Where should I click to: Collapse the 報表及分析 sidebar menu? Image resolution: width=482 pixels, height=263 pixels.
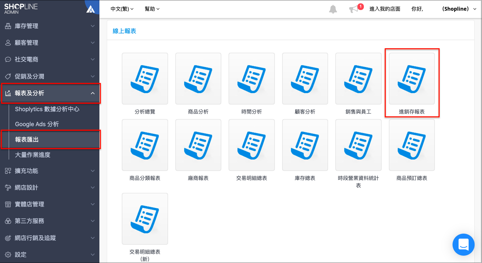click(x=50, y=93)
